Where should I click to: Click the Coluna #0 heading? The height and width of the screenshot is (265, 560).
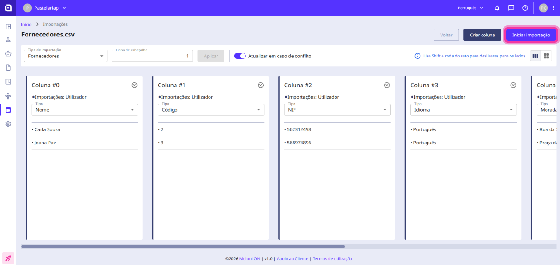click(46, 85)
